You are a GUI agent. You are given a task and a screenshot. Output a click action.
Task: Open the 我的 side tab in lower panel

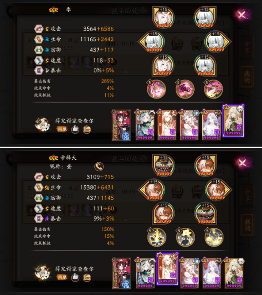tap(247, 225)
